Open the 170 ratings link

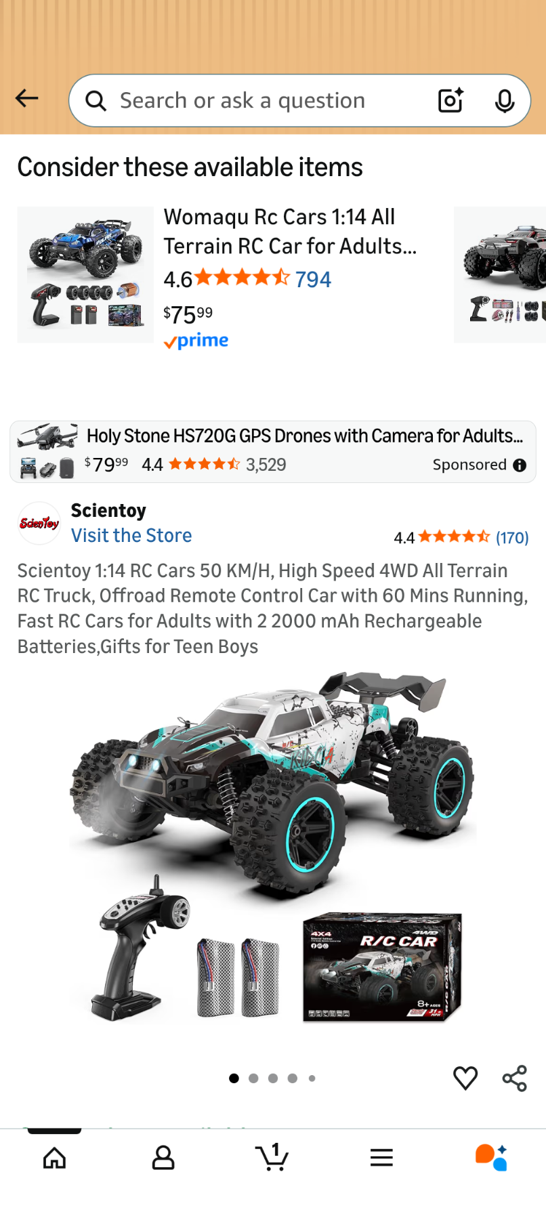pyautogui.click(x=512, y=538)
